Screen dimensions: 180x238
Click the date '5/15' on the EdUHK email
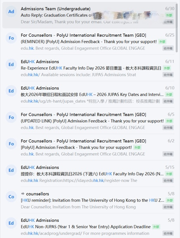pyautogui.click(x=170, y=167)
